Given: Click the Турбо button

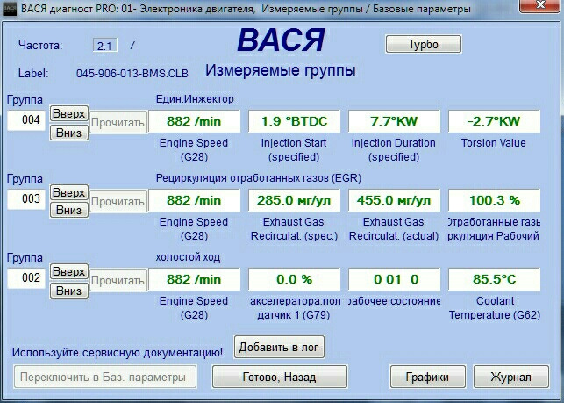Looking at the screenshot, I should [424, 44].
